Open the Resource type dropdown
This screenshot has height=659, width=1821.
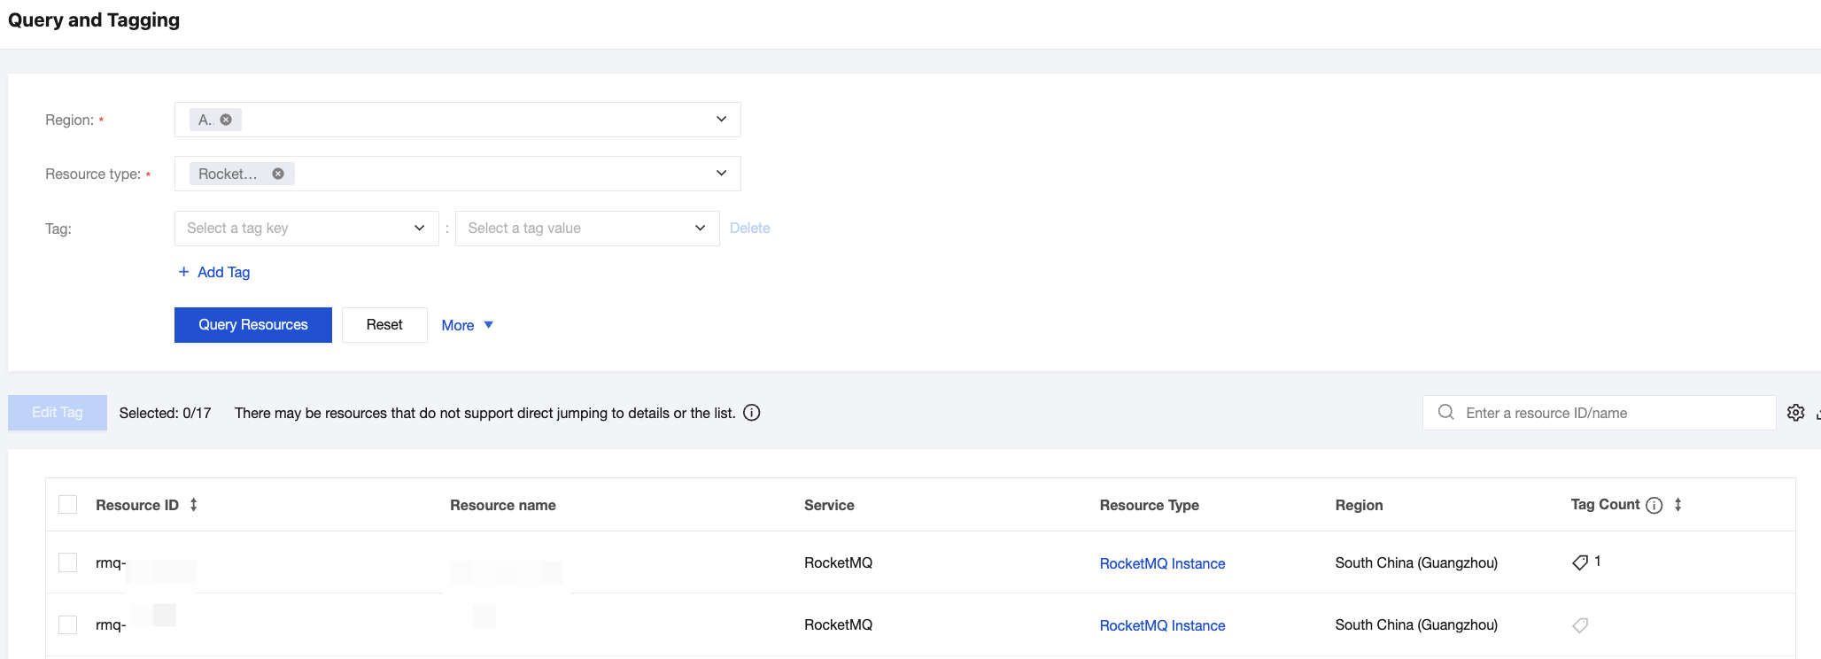click(721, 174)
